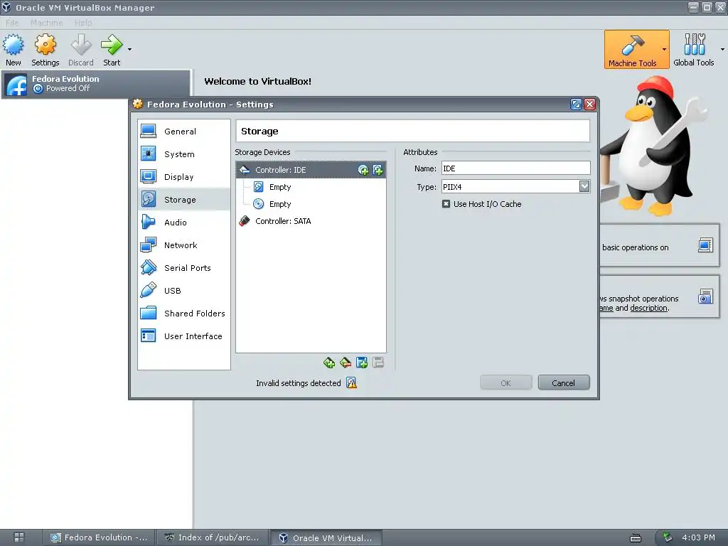Go to USB settings page
Viewport: 728px width, 546px height.
(x=184, y=291)
